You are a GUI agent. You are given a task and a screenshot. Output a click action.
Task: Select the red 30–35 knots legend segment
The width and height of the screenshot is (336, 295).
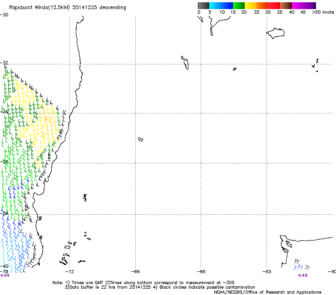(x=274, y=5)
